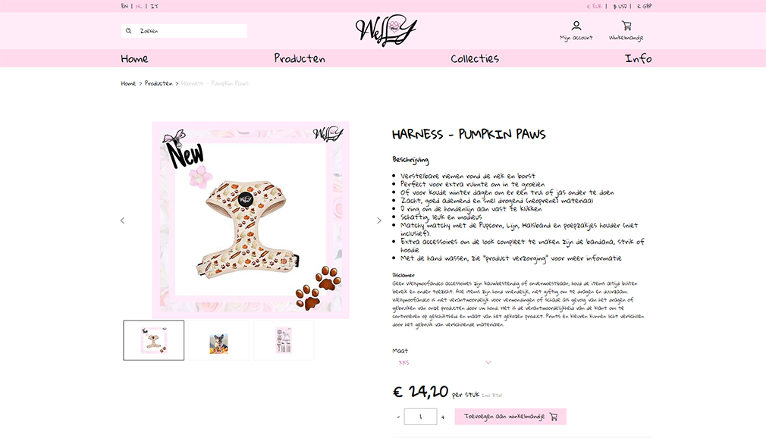The height and width of the screenshot is (447, 766).
Task: Open the Collecties navigation menu
Action: [x=475, y=58]
